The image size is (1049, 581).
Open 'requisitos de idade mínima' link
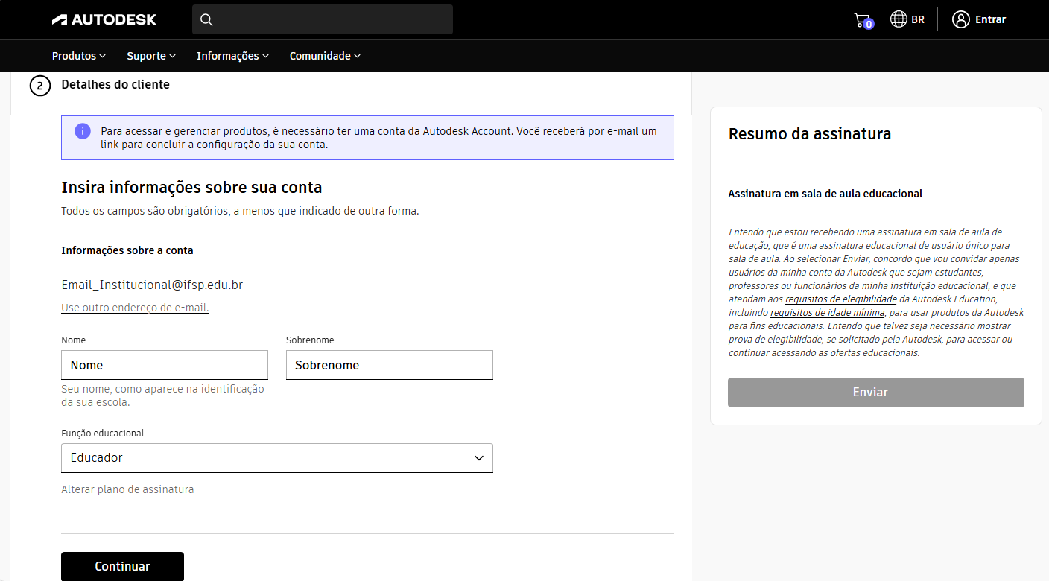coord(827,313)
